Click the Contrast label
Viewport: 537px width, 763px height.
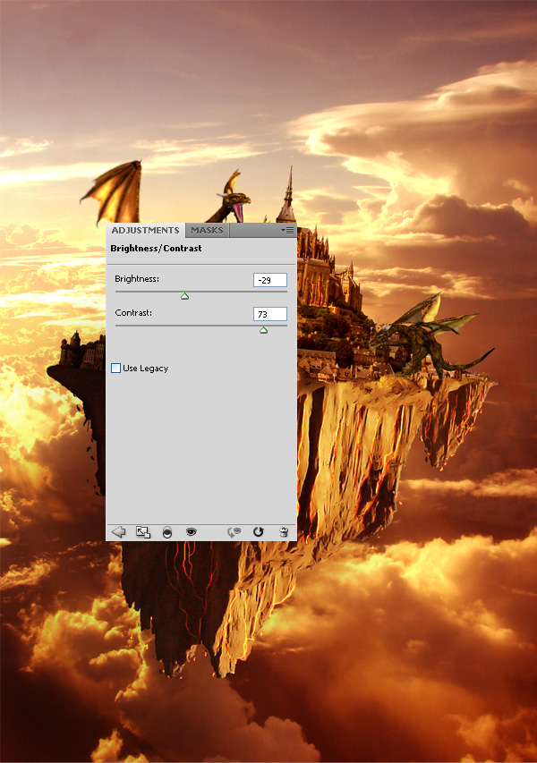click(133, 313)
